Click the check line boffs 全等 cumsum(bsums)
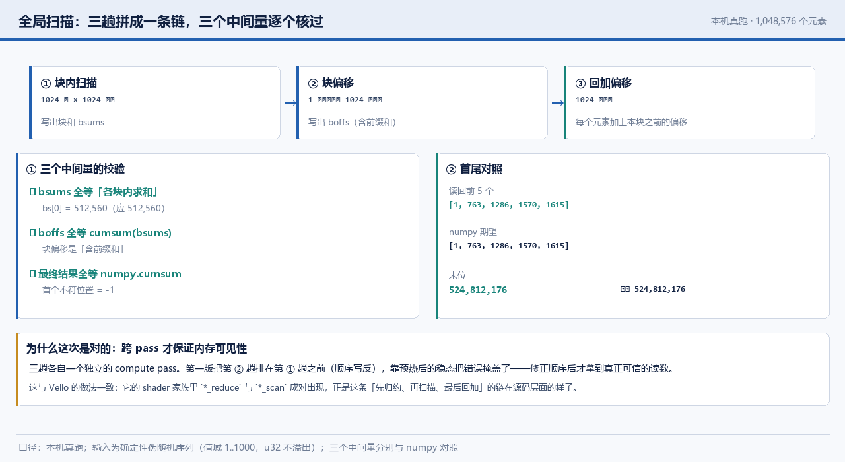This screenshot has height=462, width=845. click(100, 233)
